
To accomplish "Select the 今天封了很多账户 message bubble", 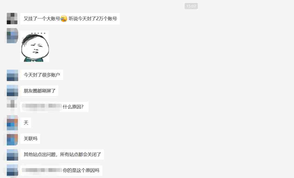I will (x=42, y=75).
